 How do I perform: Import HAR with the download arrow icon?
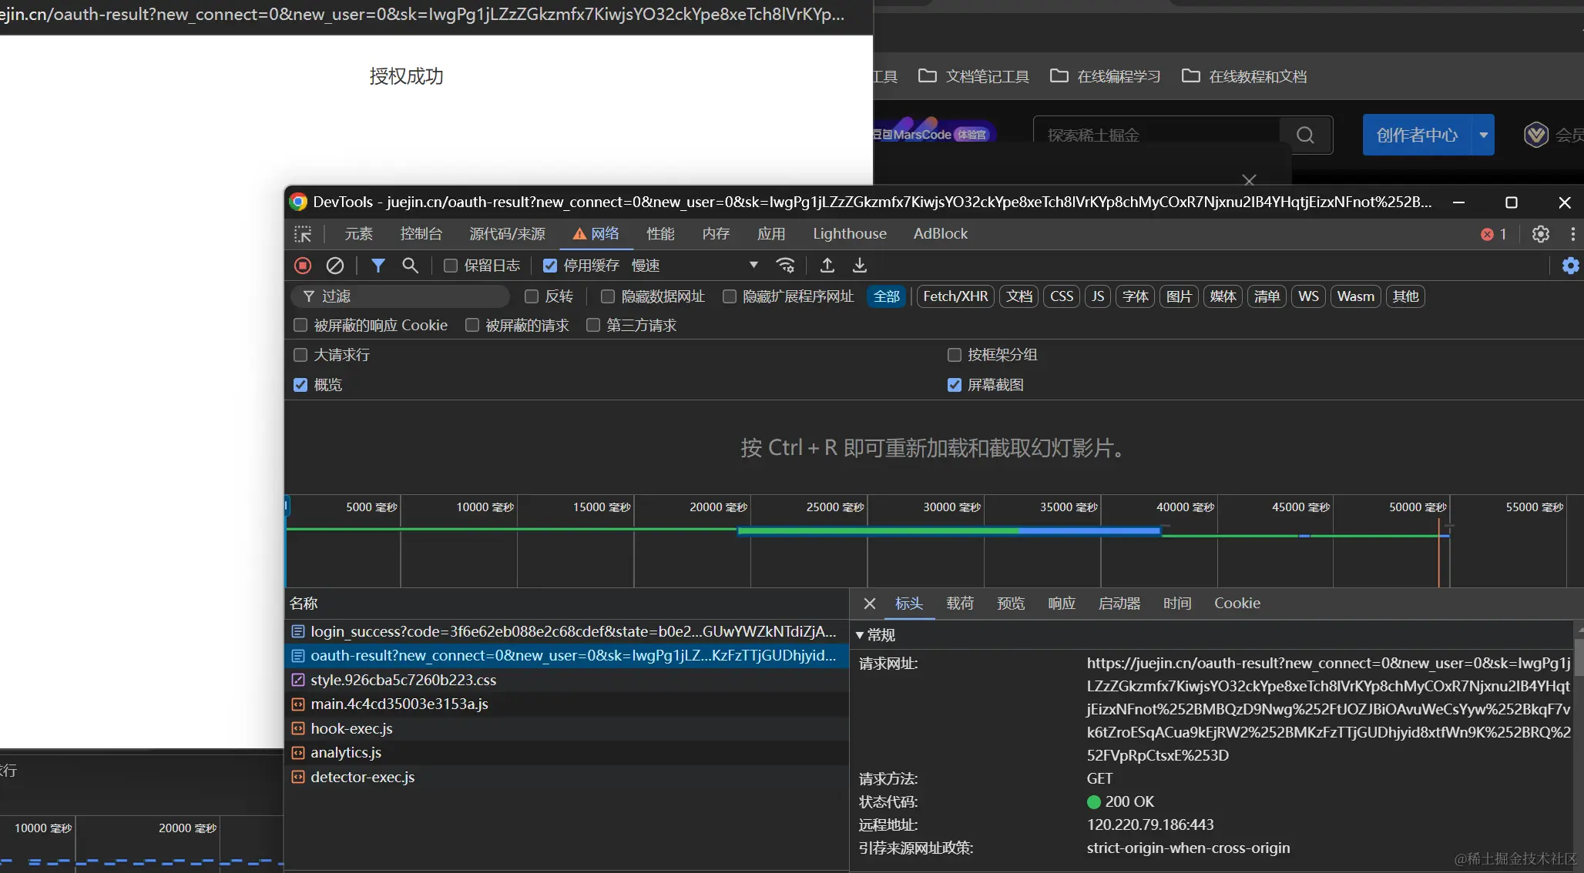(x=859, y=266)
